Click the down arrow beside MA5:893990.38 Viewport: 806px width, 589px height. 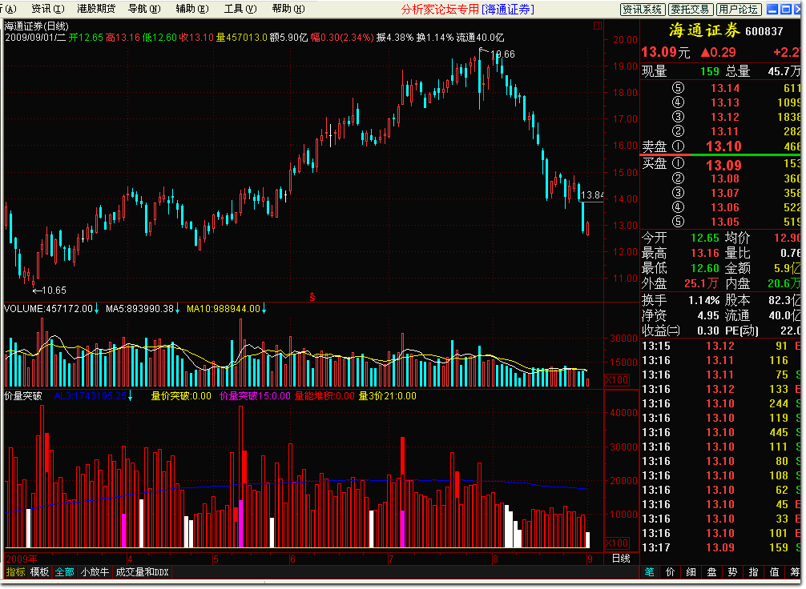pyautogui.click(x=177, y=309)
